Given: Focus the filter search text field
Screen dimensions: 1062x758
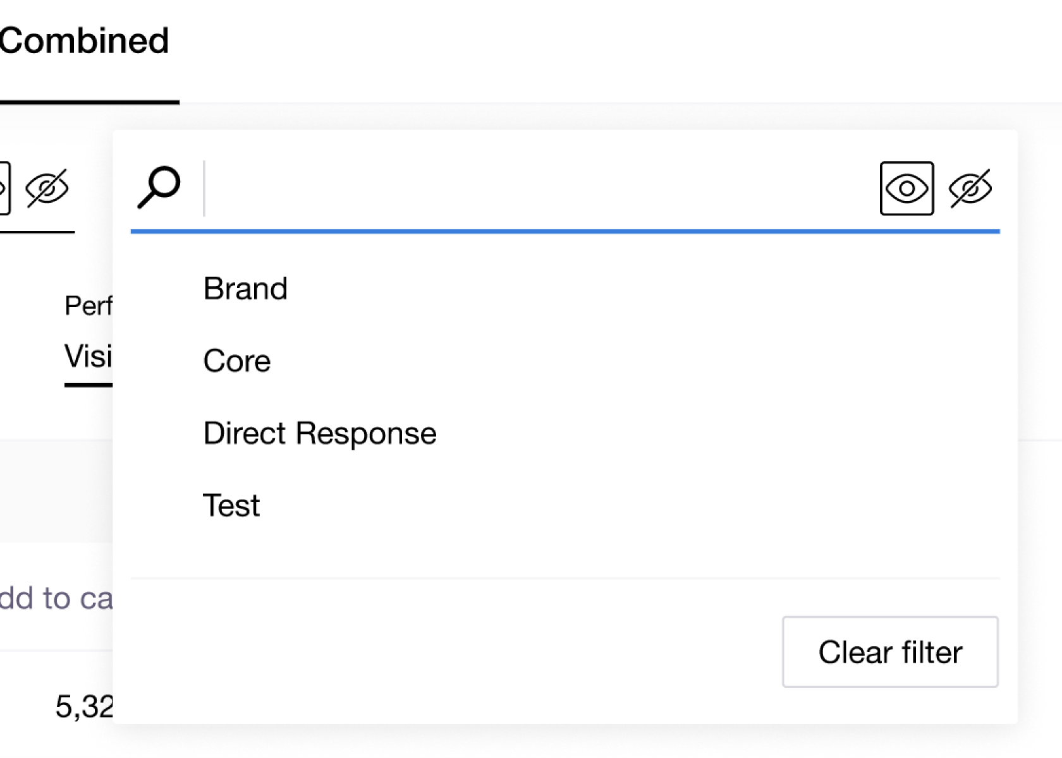Looking at the screenshot, I should click(537, 188).
